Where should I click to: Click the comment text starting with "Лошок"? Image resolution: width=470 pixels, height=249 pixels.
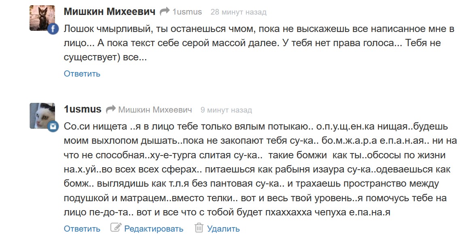(259, 43)
